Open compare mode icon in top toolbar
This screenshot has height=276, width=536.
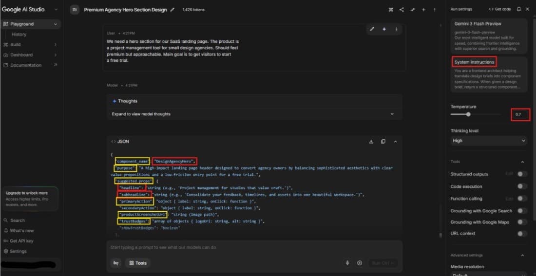point(391,10)
